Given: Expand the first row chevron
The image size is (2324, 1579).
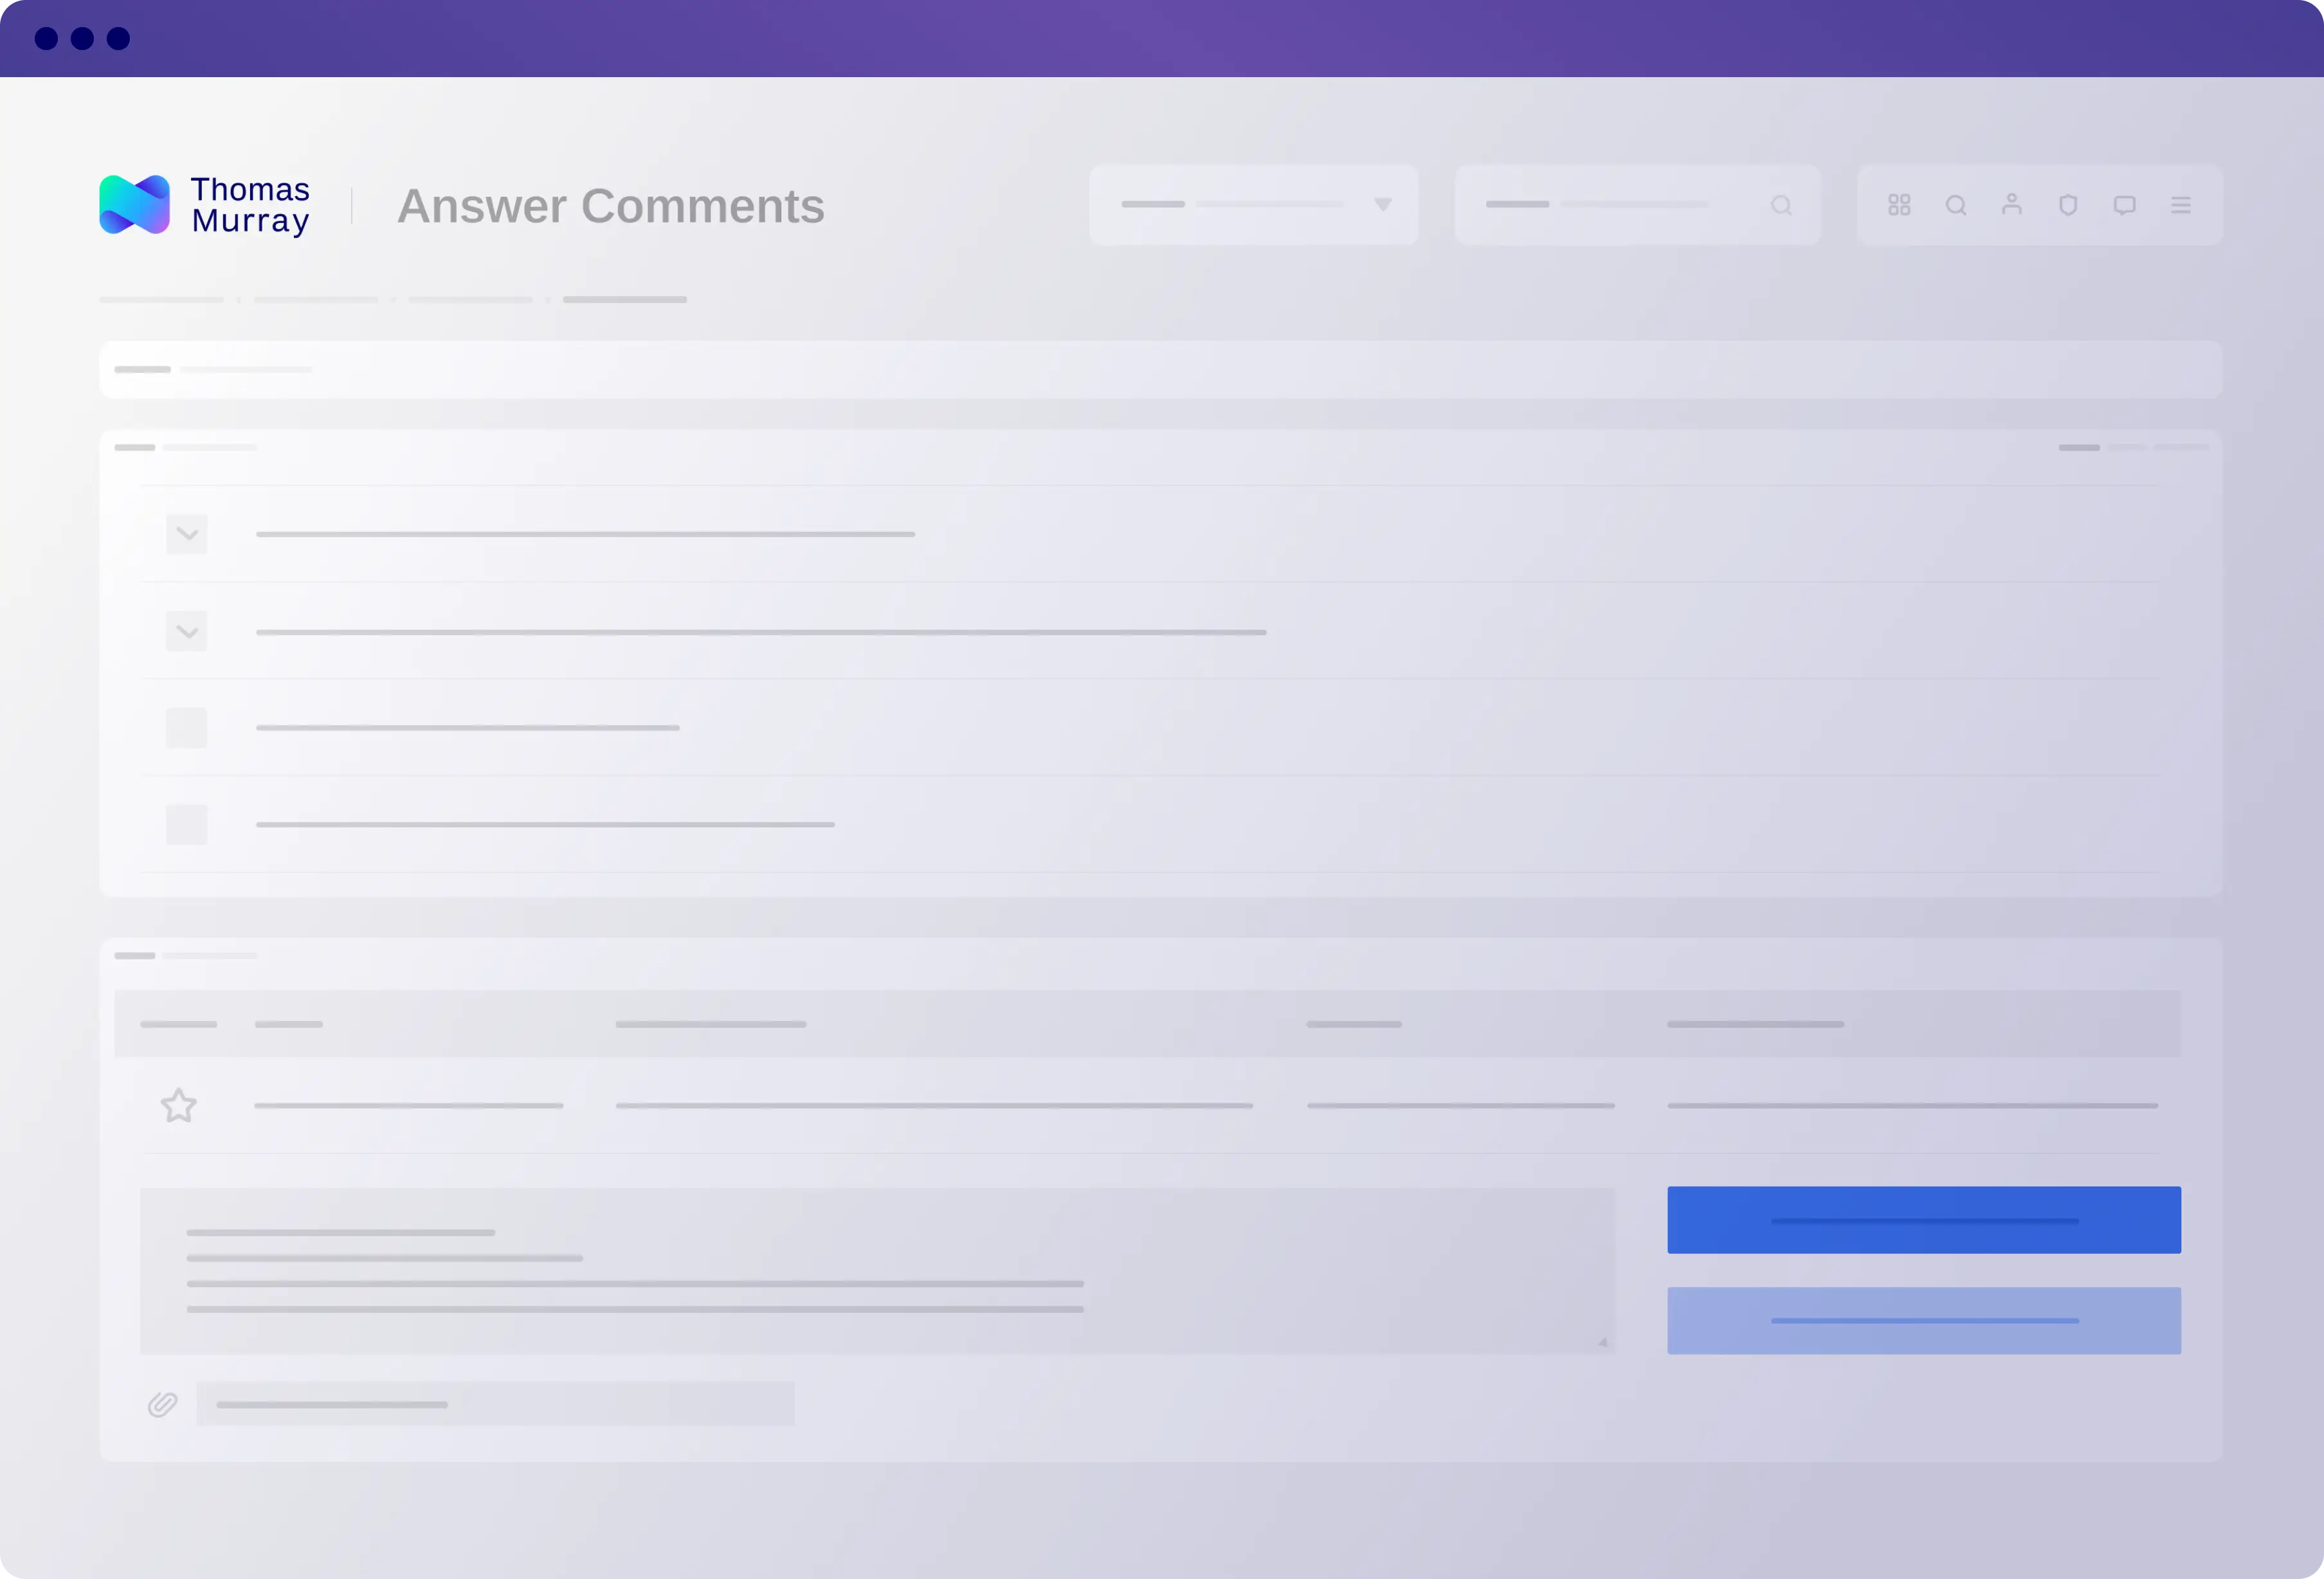Looking at the screenshot, I should [x=187, y=534].
